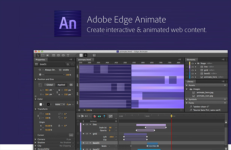The image size is (231, 150).
Task: Toggle visibility of grid layer in timeline
Action: pos(87,133)
